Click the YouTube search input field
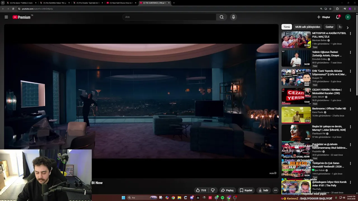 point(169,17)
